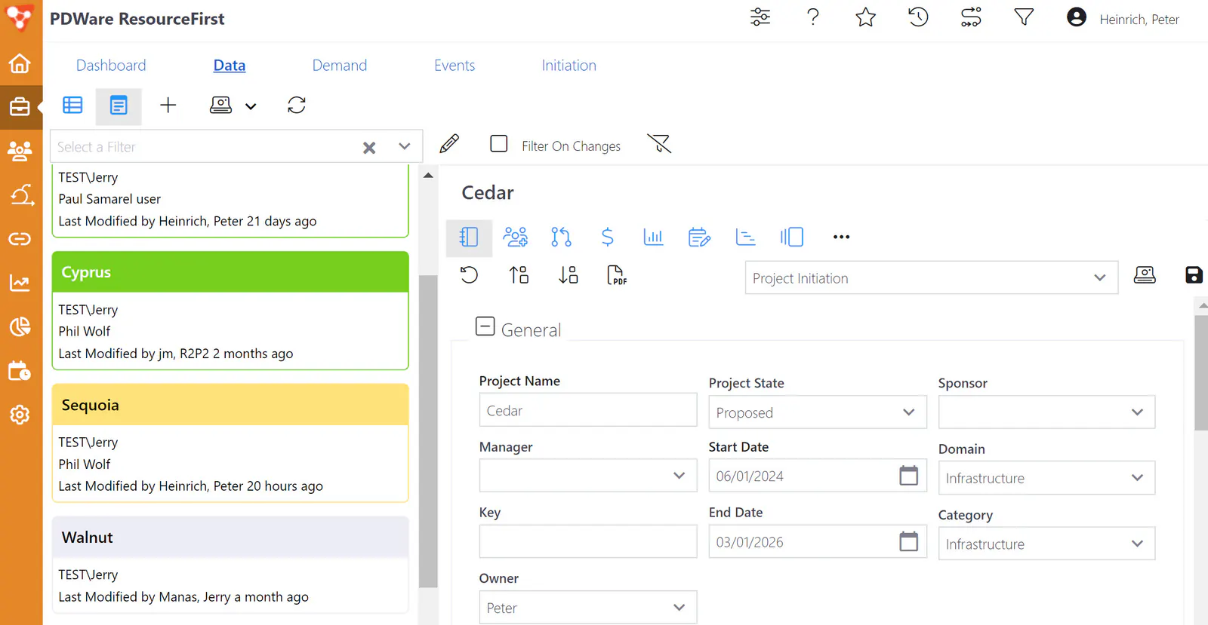Switch to grid table view

(x=72, y=105)
